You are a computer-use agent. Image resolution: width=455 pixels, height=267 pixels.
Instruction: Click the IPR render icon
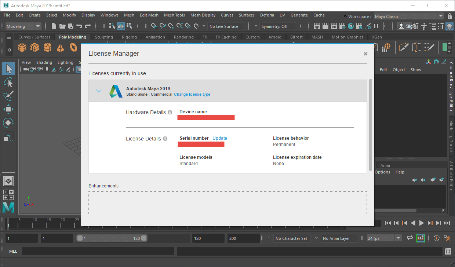(x=334, y=26)
